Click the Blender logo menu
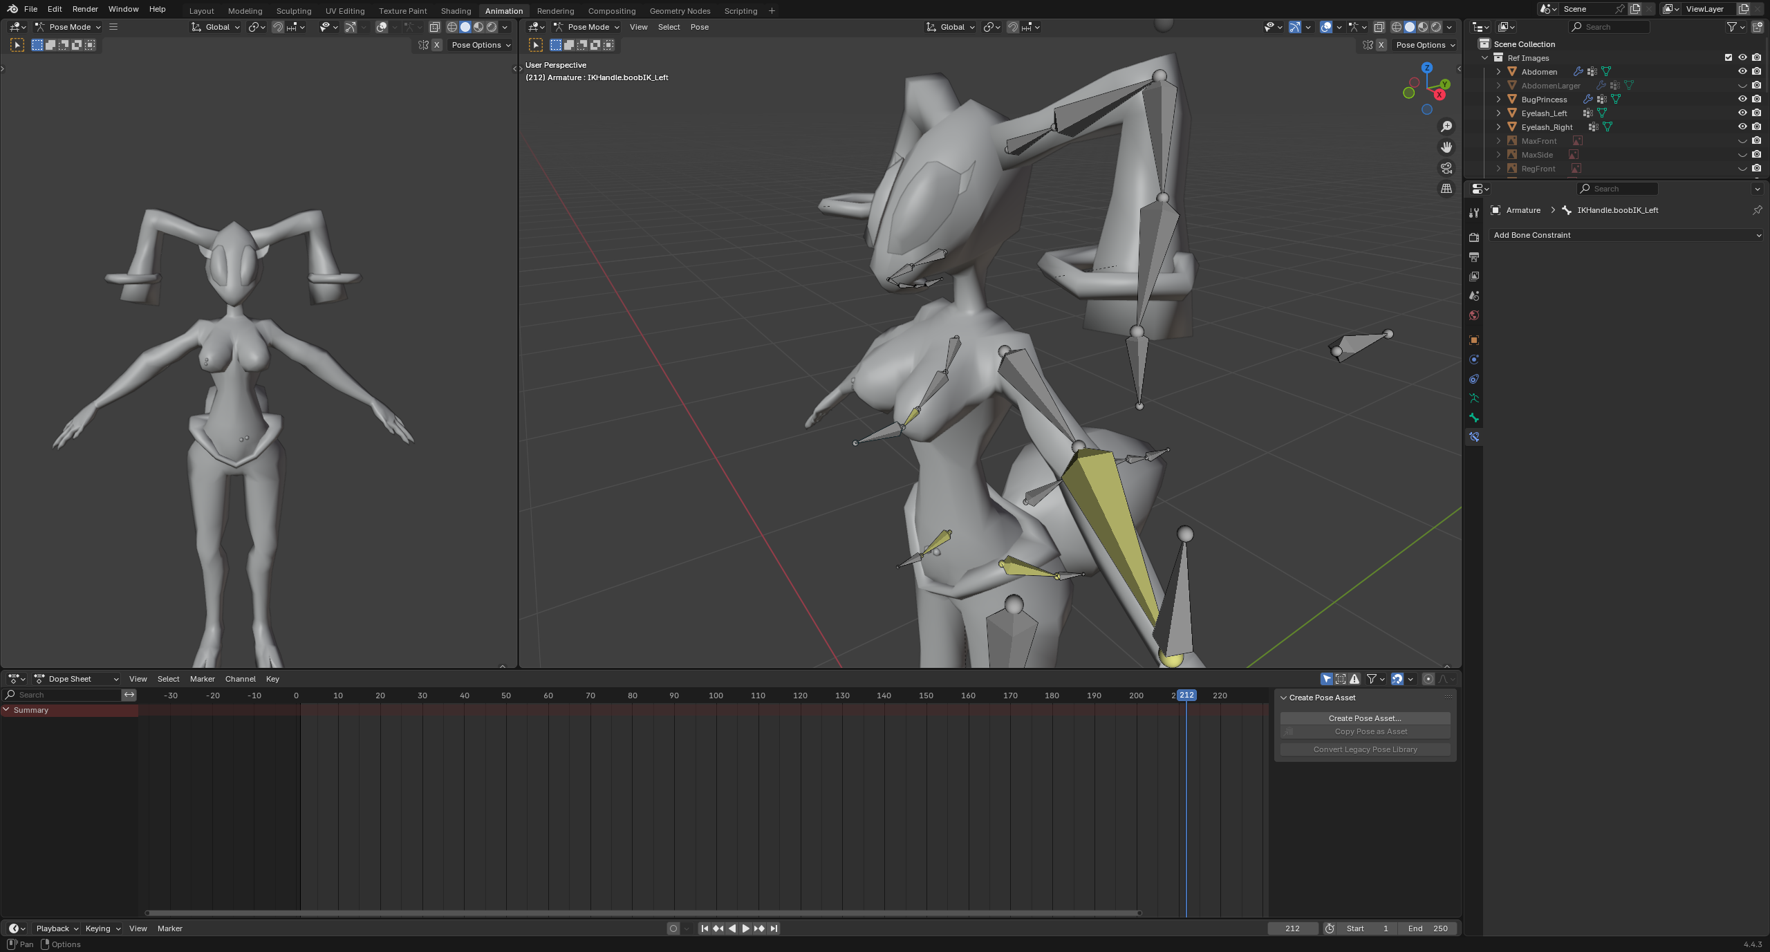This screenshot has height=952, width=1770. coord(12,9)
